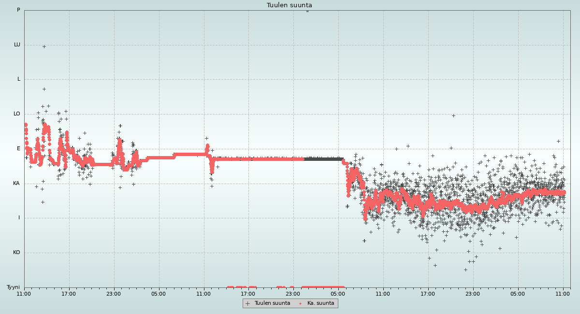580x314 pixels.
Task: Click the chart title 'Tuulen suunta'
Action: pyautogui.click(x=290, y=5)
